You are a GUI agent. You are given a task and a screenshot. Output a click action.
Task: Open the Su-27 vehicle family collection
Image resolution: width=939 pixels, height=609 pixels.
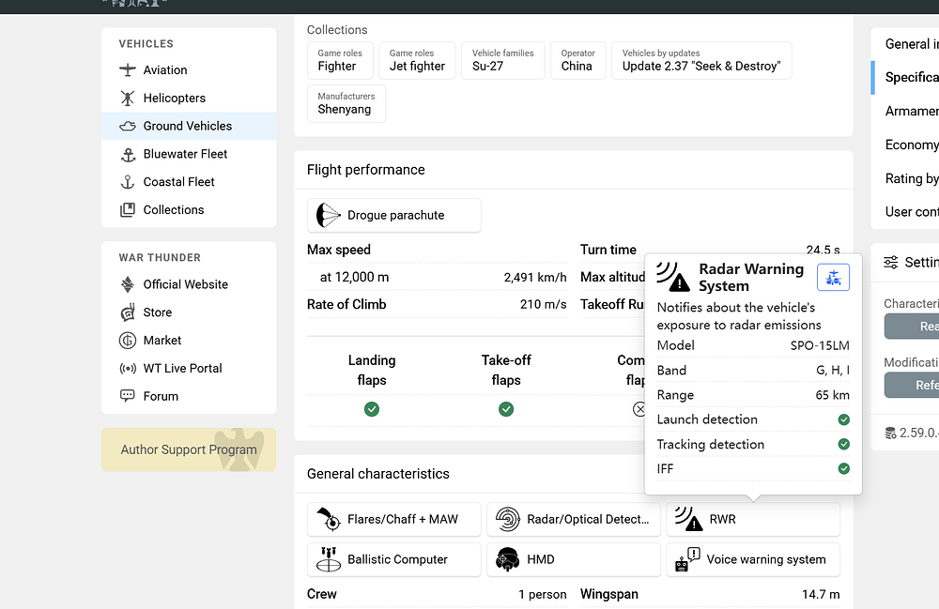tap(503, 60)
